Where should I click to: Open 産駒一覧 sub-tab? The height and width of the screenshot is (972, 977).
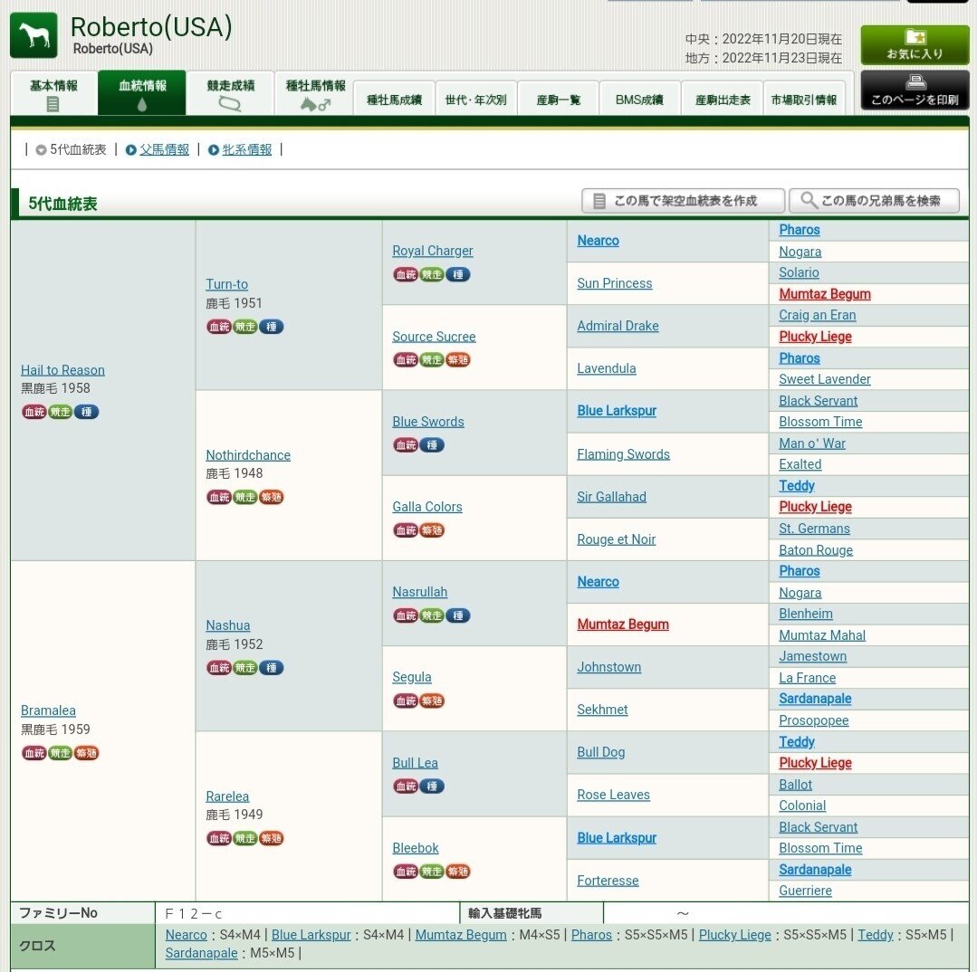[559, 100]
